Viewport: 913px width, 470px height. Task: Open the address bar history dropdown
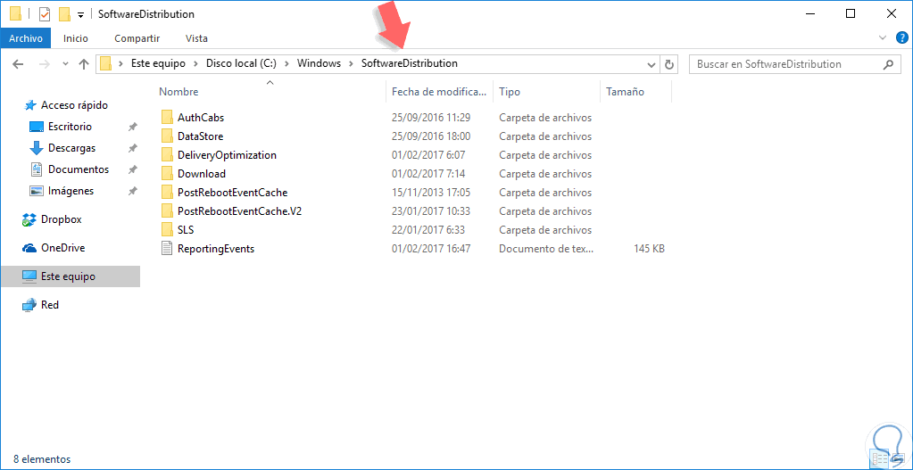pos(652,64)
